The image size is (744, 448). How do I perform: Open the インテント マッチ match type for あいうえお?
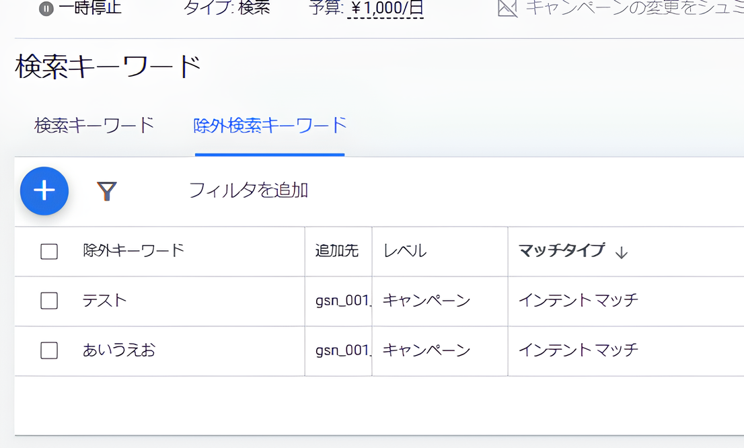pos(578,350)
